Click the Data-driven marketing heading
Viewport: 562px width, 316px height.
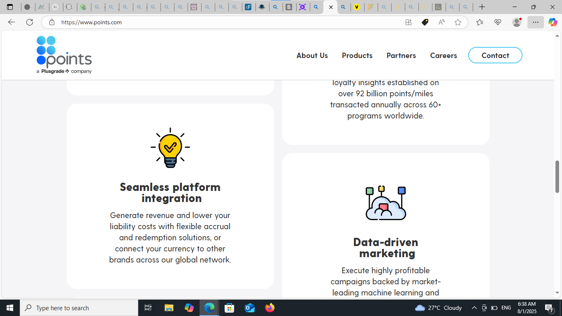tap(386, 248)
